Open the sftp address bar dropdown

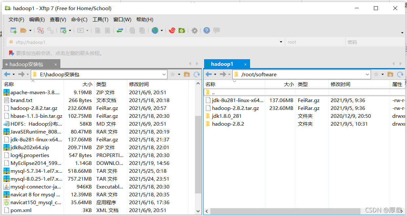click(x=281, y=42)
